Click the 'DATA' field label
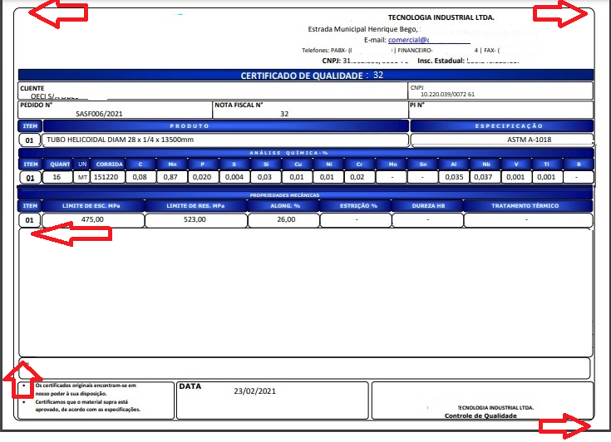The height and width of the screenshot is (442, 611). point(190,386)
